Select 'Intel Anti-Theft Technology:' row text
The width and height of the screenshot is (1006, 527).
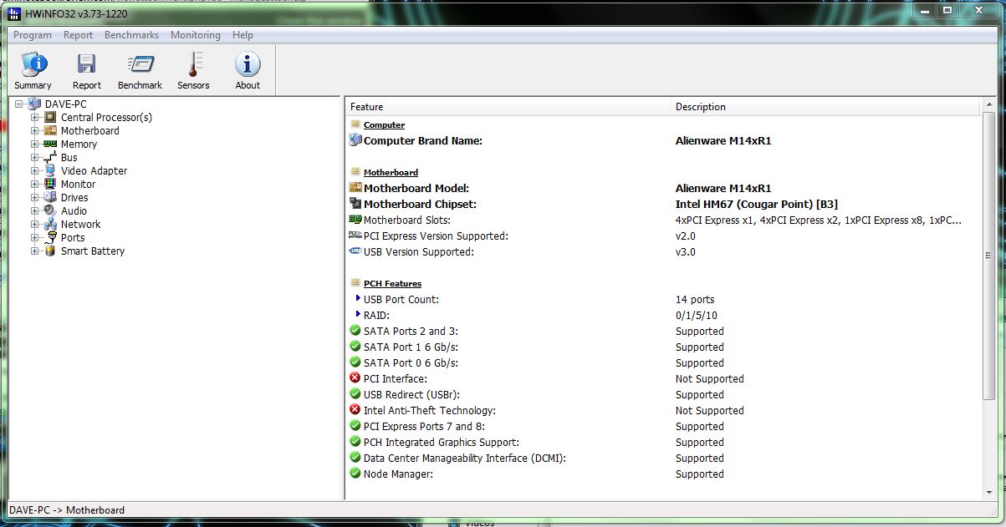(x=430, y=410)
